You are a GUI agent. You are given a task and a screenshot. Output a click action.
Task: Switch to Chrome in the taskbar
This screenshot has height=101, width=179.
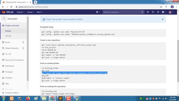click(x=52, y=98)
